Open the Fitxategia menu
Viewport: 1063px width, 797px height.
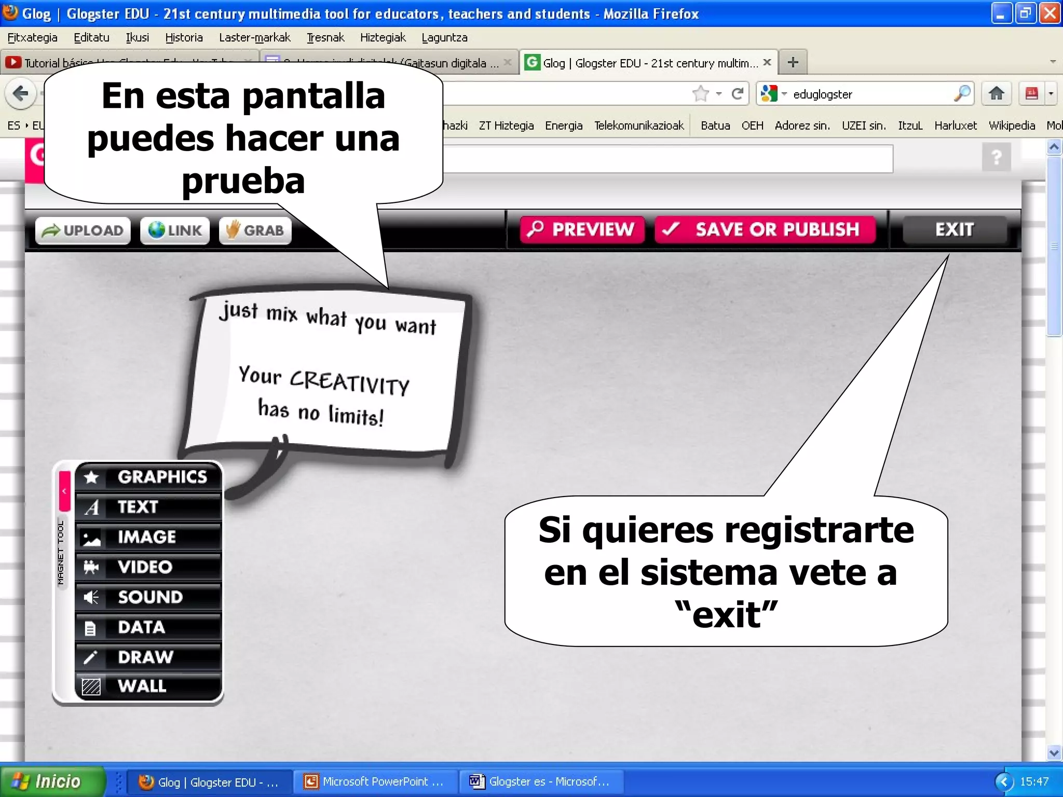click(x=32, y=38)
